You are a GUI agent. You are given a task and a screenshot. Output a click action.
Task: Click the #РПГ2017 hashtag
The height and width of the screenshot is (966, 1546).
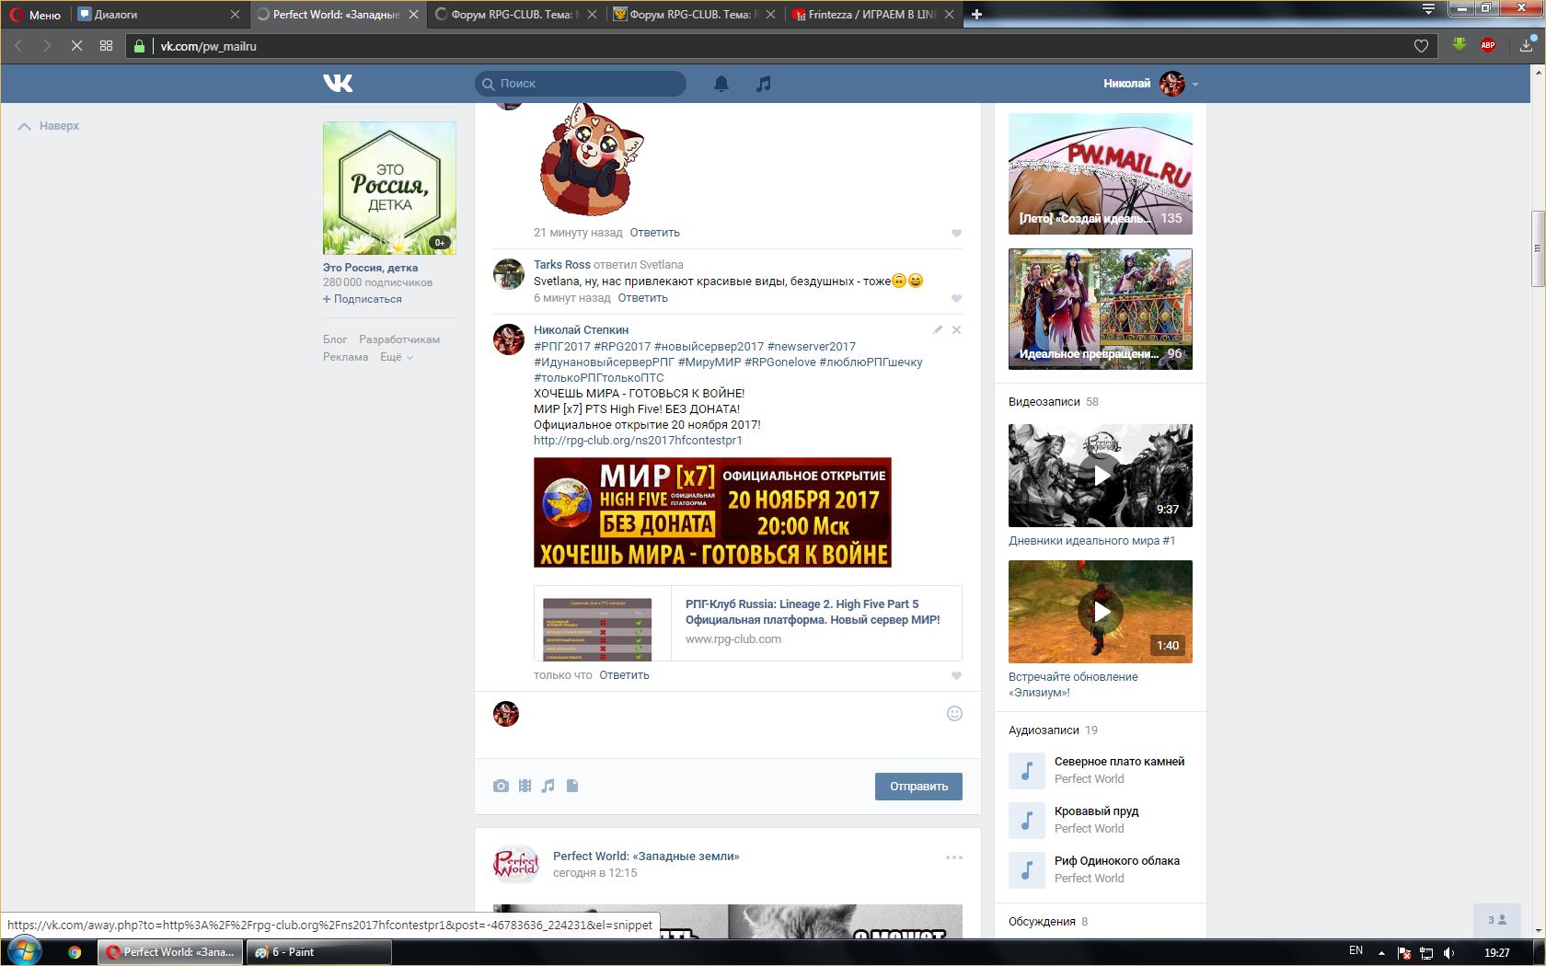[562, 347]
